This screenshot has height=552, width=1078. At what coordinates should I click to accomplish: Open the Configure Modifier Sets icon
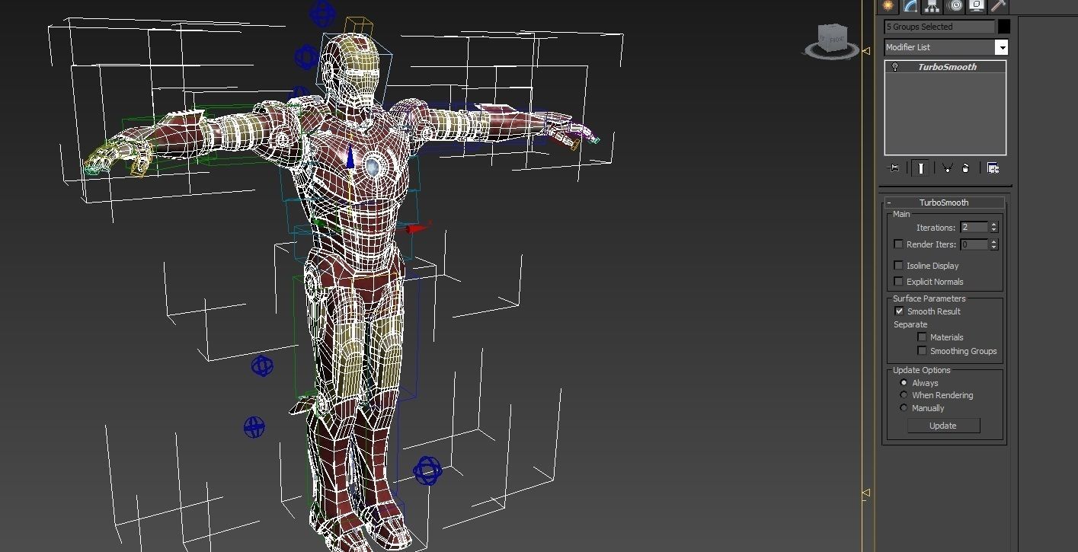[993, 168]
